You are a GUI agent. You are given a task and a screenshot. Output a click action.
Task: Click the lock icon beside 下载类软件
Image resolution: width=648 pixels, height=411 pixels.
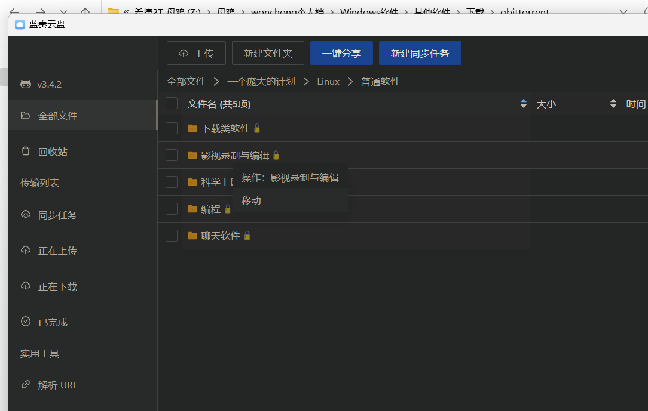pos(256,128)
